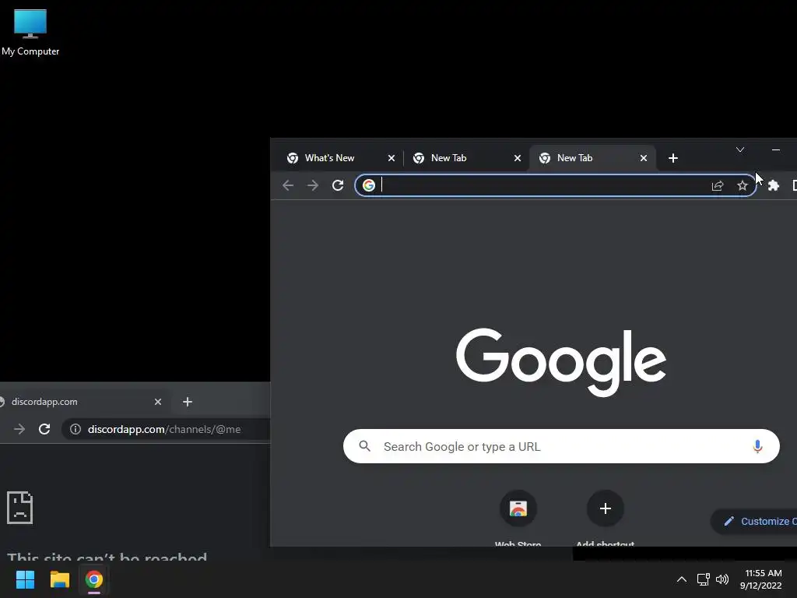
Task: Go forward in the Discord Chrome window
Action: (x=19, y=429)
